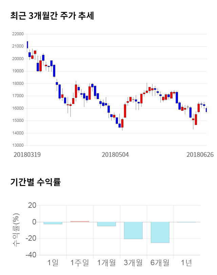Select the 3개월 period label
The height and width of the screenshot is (275, 217).
click(133, 263)
